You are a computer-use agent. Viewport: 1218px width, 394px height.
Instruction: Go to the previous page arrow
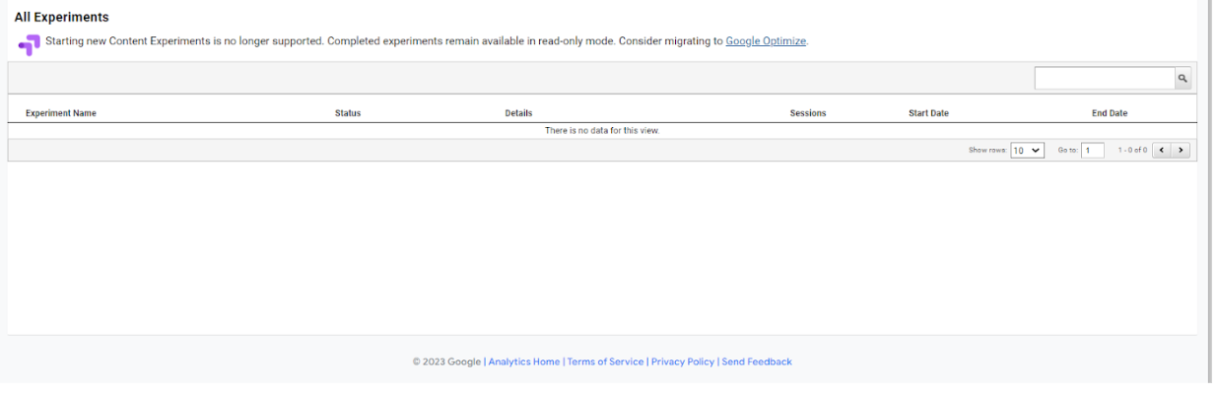(1162, 151)
